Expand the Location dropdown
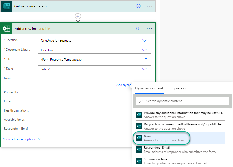Image resolution: width=233 pixels, height=167 pixels. coord(144,41)
